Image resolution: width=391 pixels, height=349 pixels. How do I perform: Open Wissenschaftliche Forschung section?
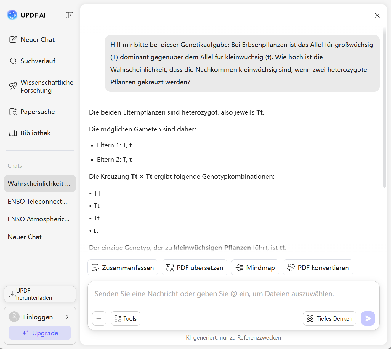(40, 86)
